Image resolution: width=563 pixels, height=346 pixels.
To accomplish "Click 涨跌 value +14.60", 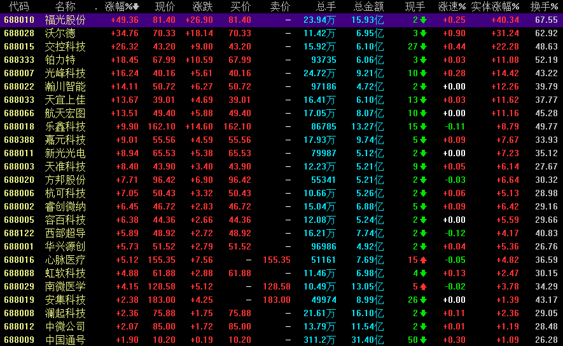I will (x=199, y=126).
